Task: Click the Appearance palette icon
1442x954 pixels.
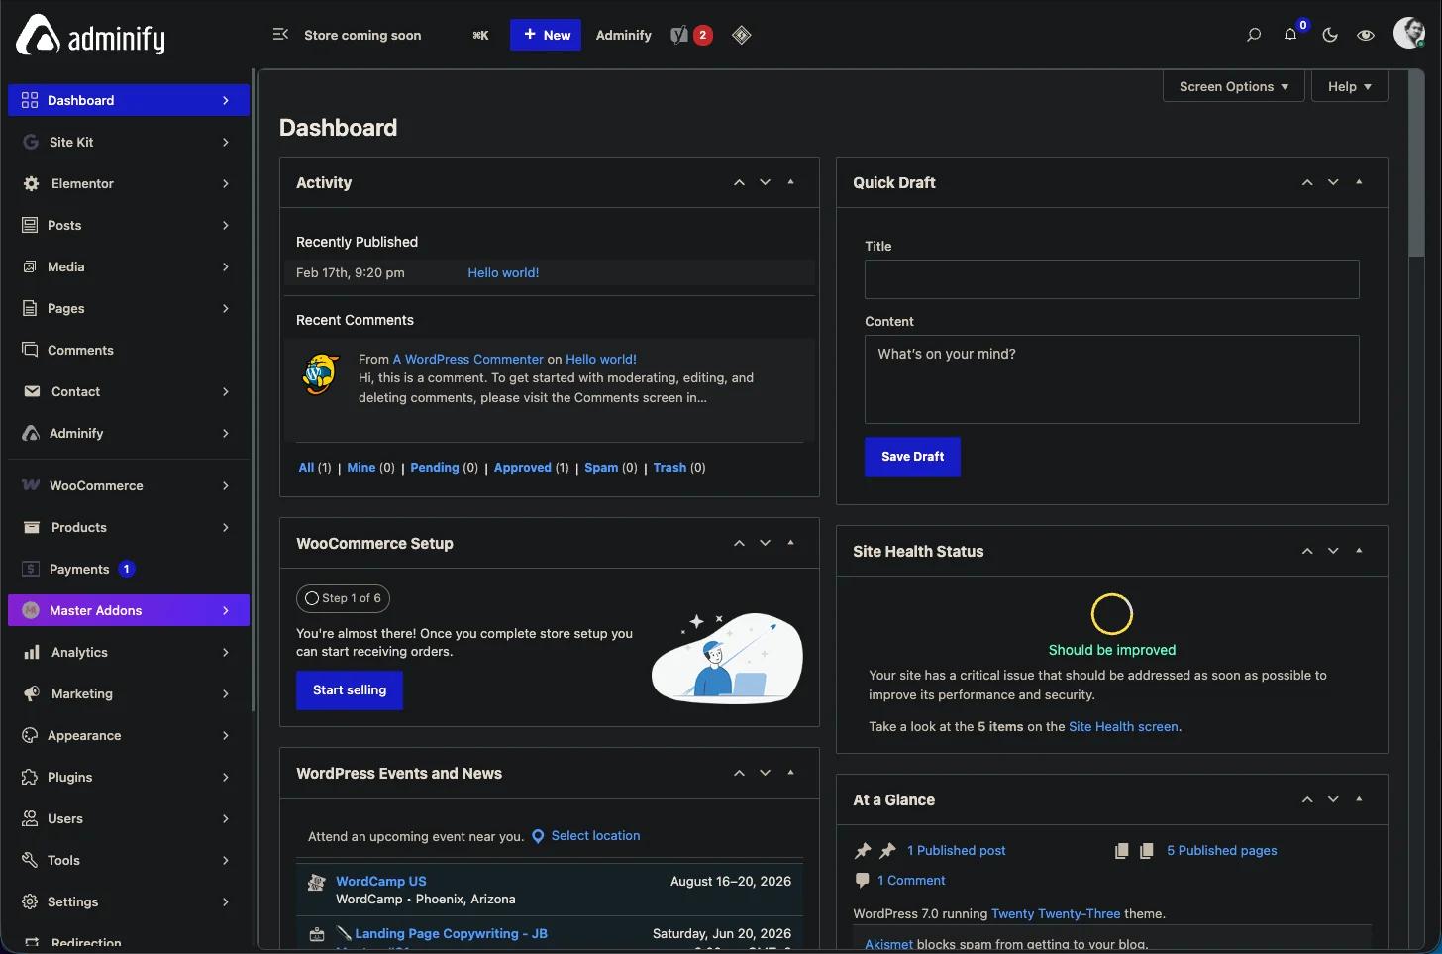Action: tap(30, 735)
